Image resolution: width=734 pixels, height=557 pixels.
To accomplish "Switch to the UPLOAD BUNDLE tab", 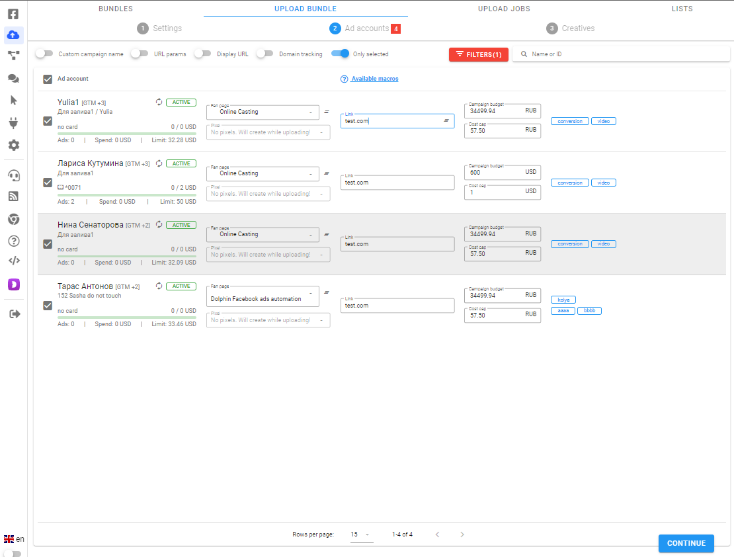I will tap(306, 9).
